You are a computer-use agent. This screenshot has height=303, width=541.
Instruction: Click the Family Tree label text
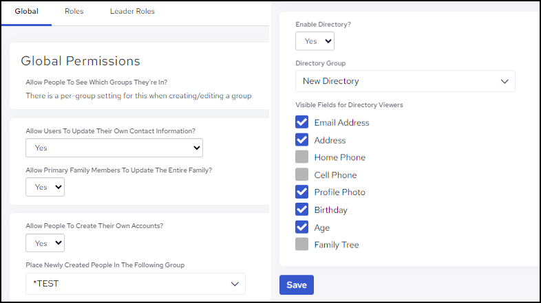point(337,245)
